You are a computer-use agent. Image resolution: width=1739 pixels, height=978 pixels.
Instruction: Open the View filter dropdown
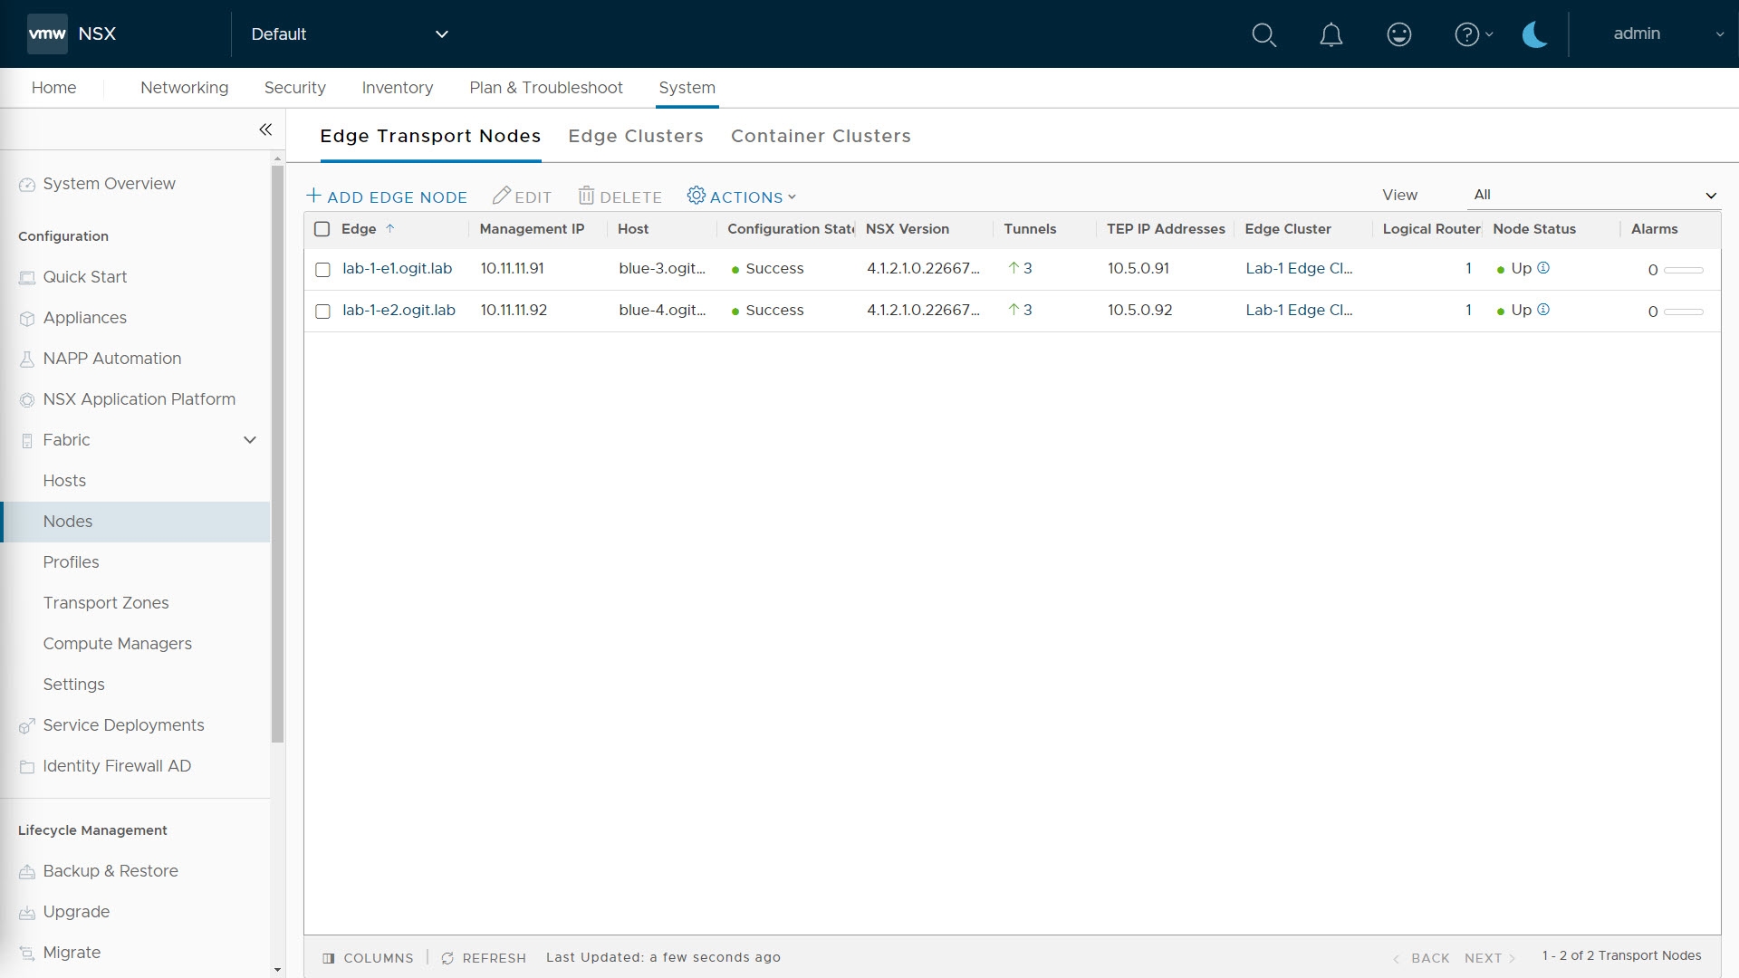tap(1593, 195)
